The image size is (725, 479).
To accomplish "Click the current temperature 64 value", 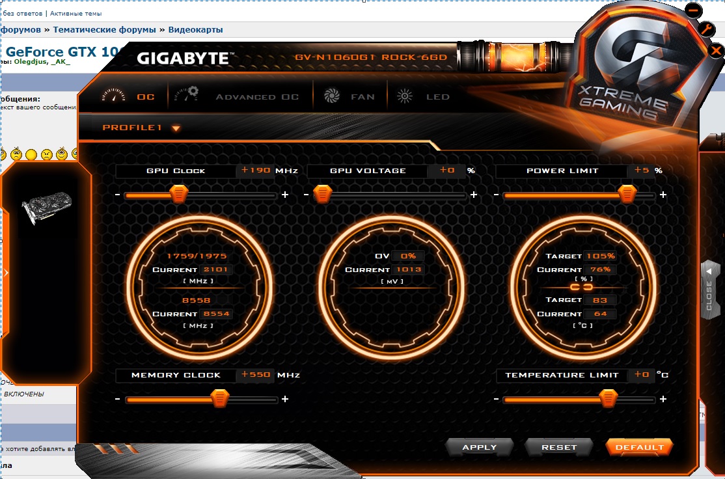I will (600, 314).
